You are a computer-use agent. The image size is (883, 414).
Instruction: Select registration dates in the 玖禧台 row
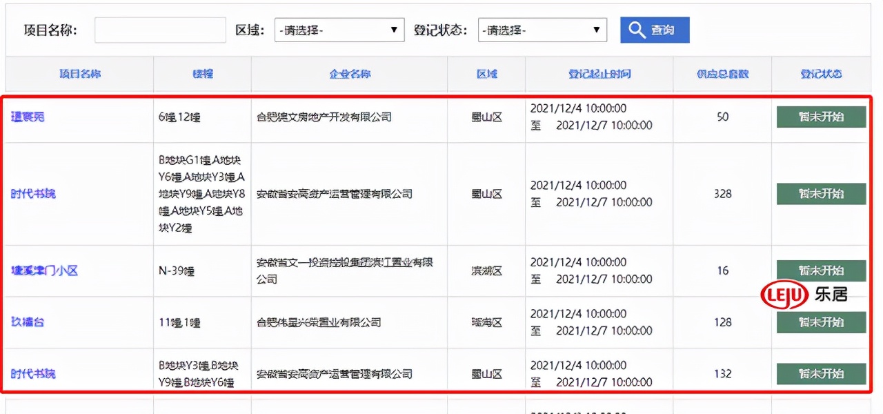(x=591, y=322)
